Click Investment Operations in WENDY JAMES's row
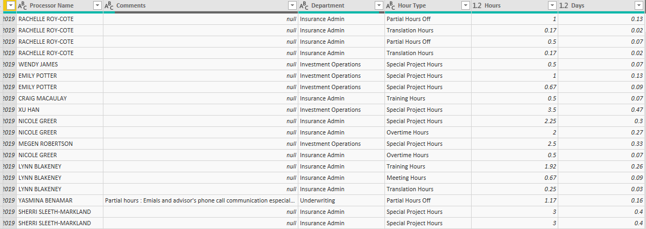Screen dimensions: 646x229 341,65
